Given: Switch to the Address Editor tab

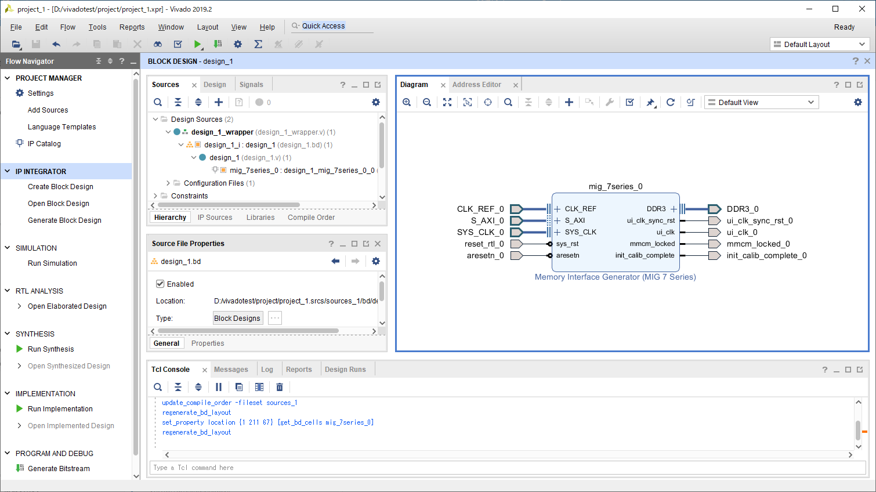Looking at the screenshot, I should pyautogui.click(x=476, y=85).
